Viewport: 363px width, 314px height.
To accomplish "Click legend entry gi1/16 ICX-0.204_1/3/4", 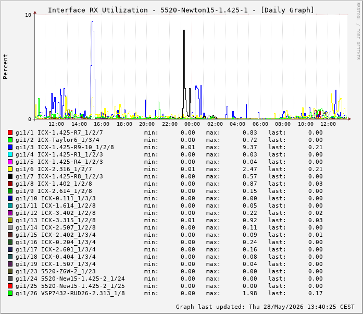I will 56,242.
